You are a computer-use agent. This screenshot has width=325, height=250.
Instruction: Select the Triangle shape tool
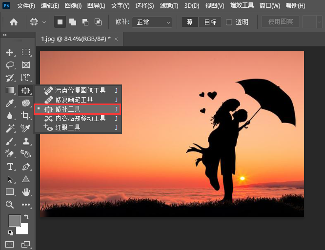tap(26, 179)
